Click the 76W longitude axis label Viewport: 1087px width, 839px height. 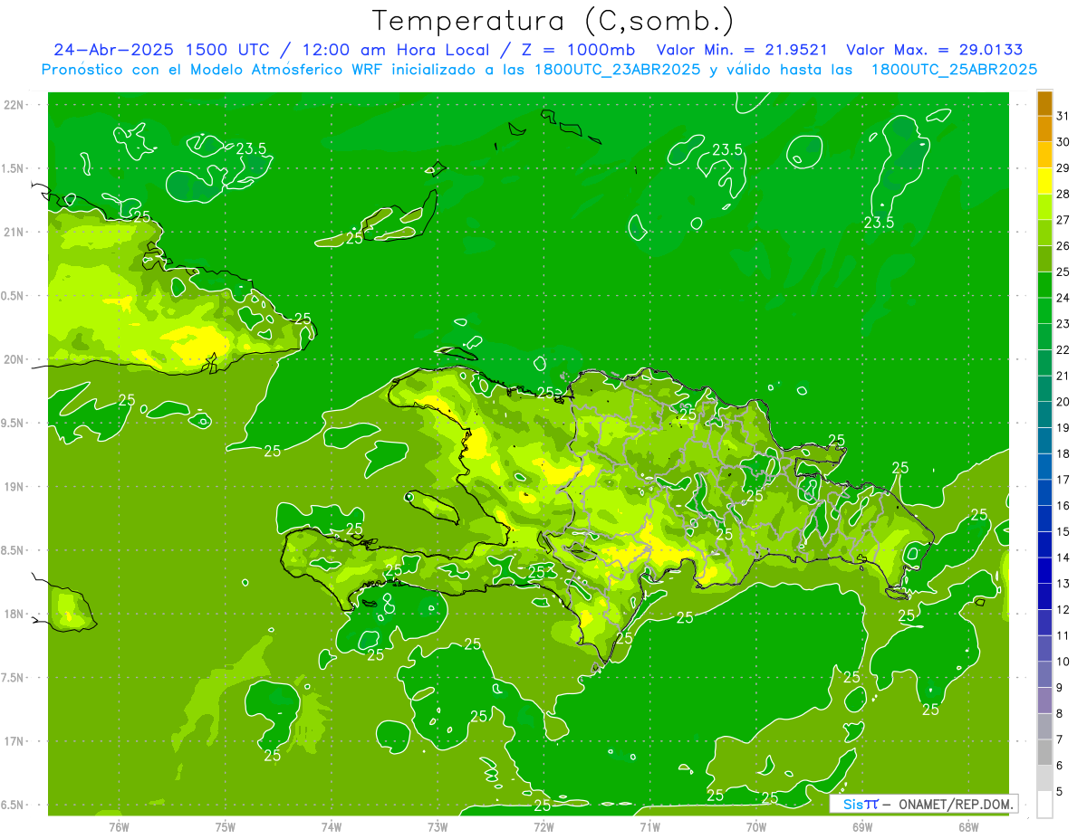pyautogui.click(x=119, y=827)
